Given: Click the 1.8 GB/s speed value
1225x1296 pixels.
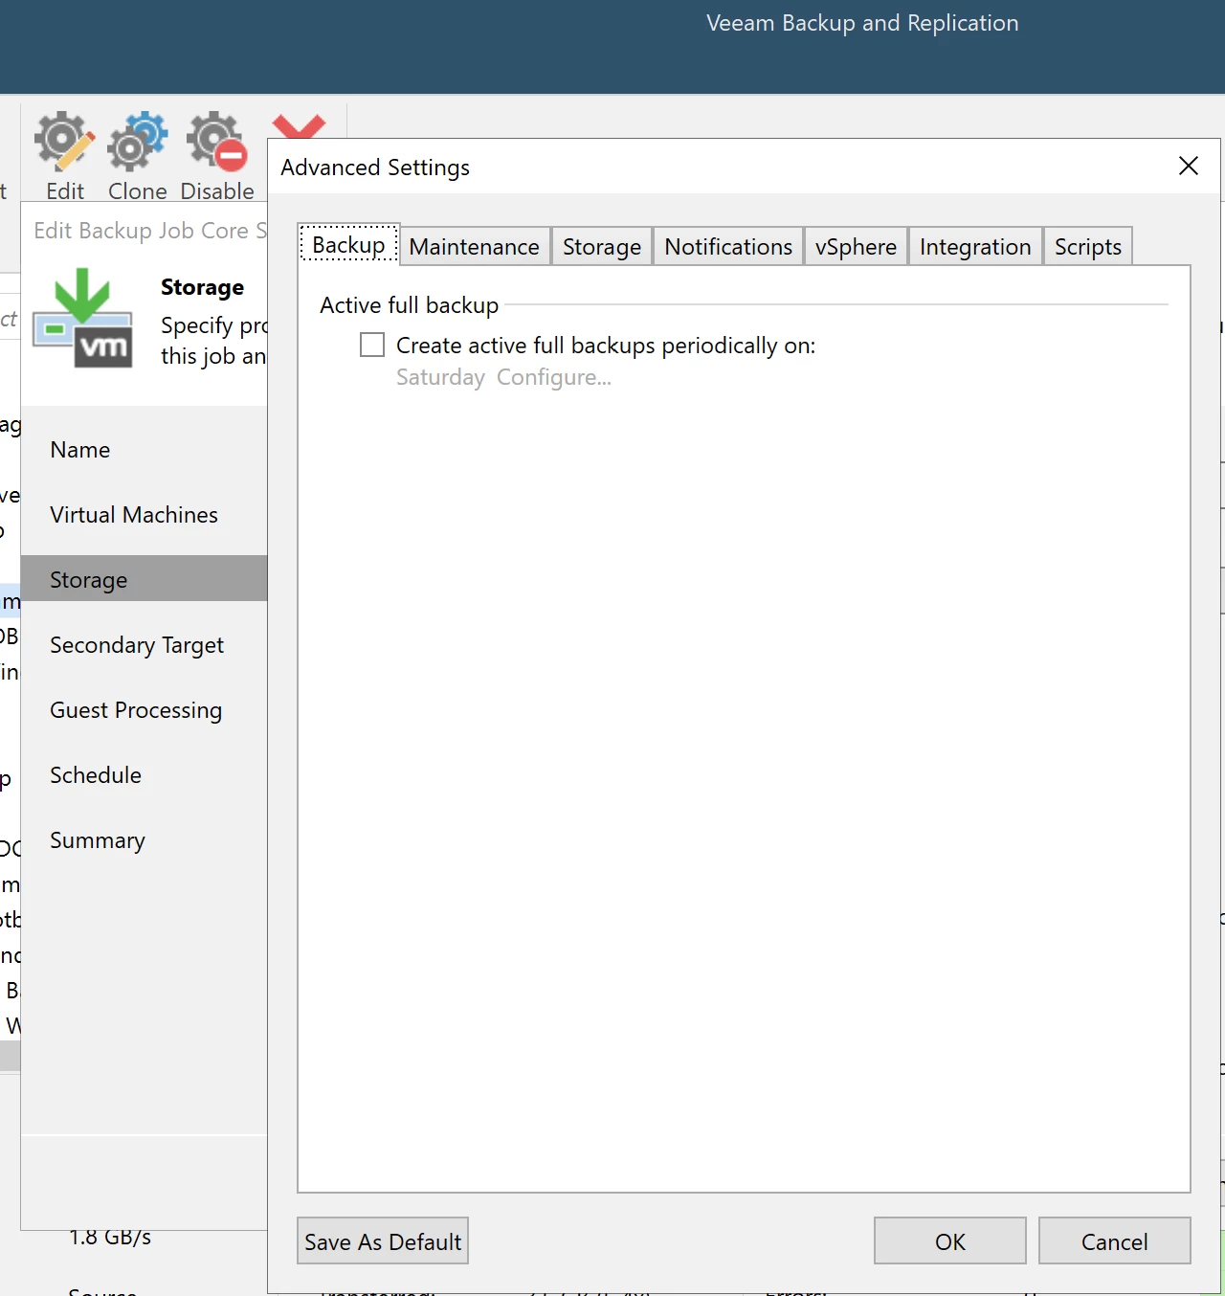Looking at the screenshot, I should click(x=110, y=1238).
